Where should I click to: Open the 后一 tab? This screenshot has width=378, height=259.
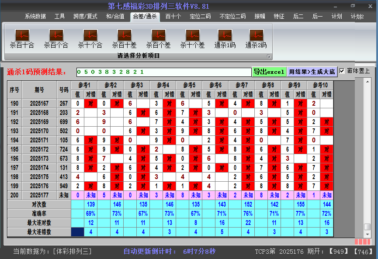[317, 17]
